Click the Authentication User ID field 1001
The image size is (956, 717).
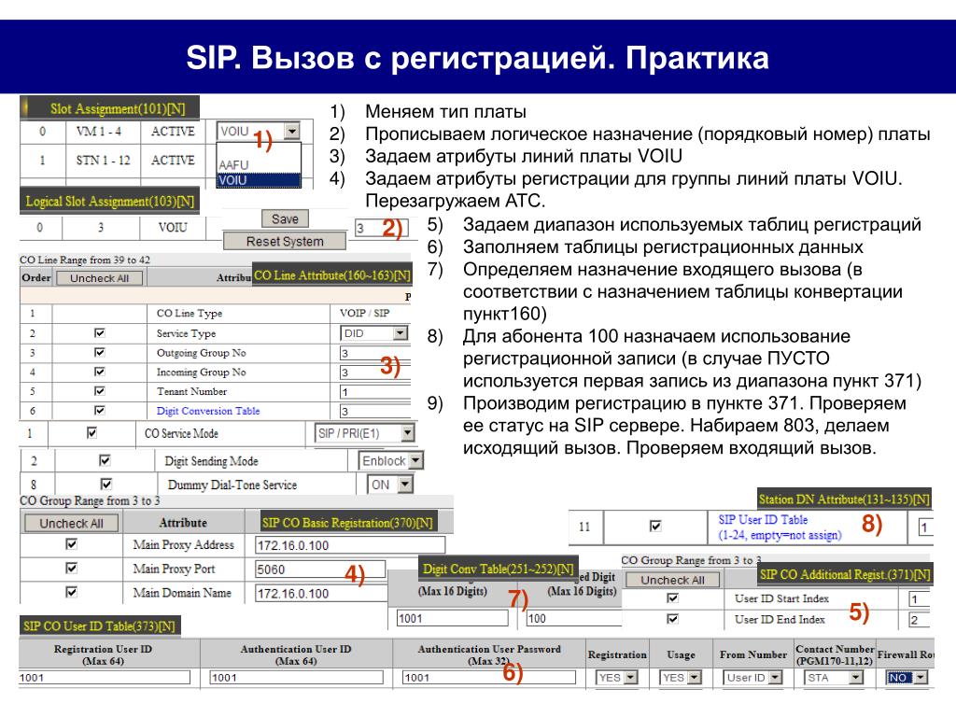point(296,678)
